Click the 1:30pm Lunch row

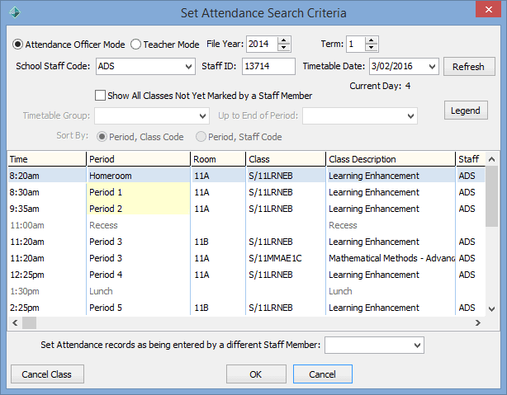click(246, 291)
